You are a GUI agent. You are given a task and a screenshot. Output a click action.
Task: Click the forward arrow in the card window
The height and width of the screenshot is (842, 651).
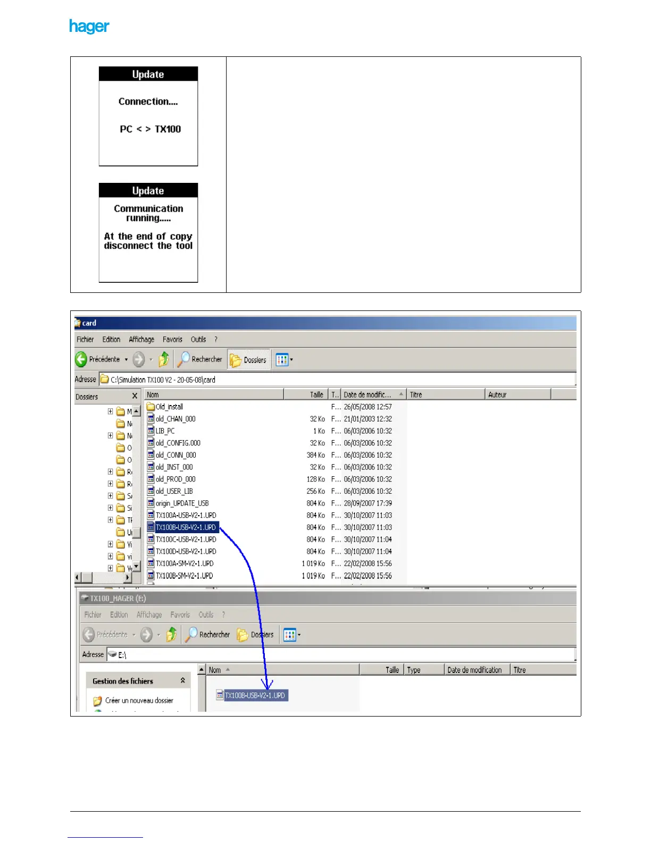point(139,359)
